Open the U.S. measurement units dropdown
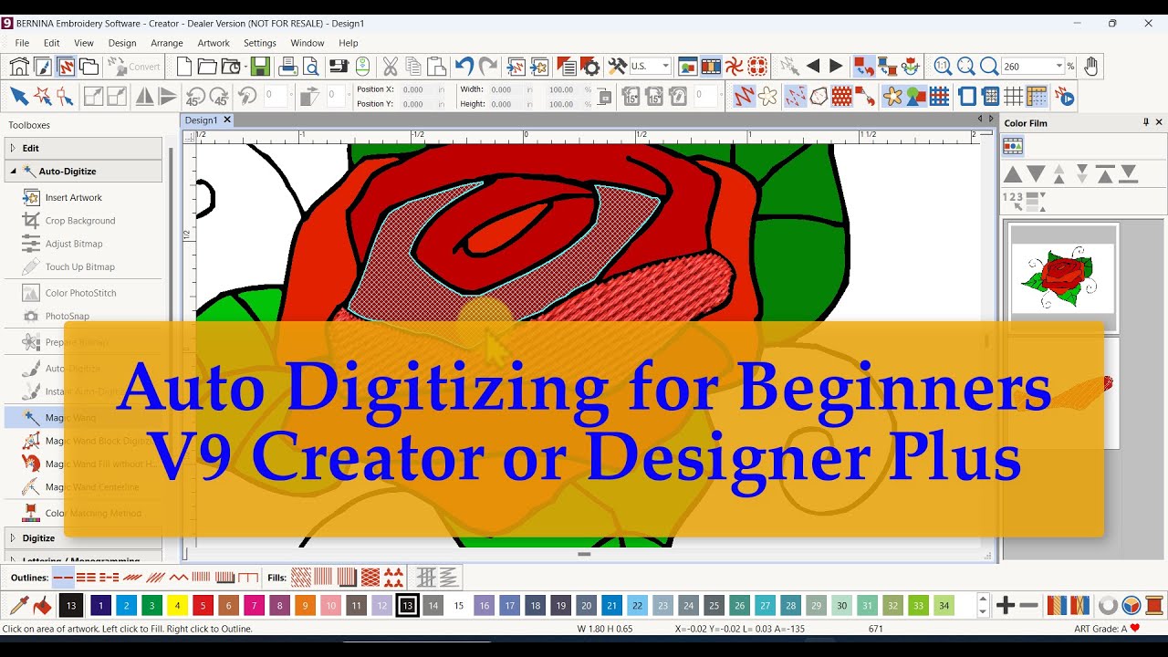 pos(665,66)
